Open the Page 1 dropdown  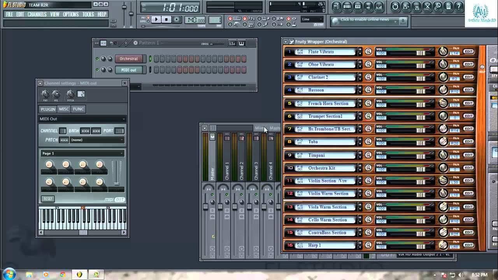point(82,153)
